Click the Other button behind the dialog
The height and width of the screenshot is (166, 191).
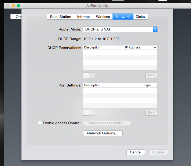point(16,17)
